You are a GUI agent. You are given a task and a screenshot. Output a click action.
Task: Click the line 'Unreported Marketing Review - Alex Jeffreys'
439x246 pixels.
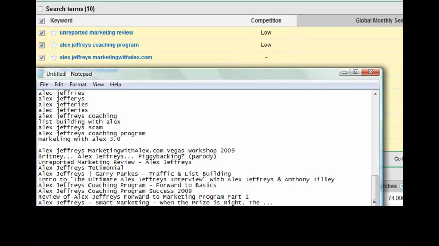[115, 162]
